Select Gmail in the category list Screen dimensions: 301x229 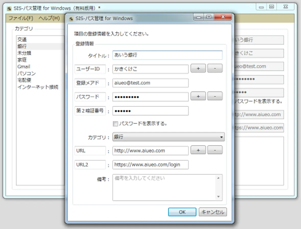pyautogui.click(x=40, y=67)
